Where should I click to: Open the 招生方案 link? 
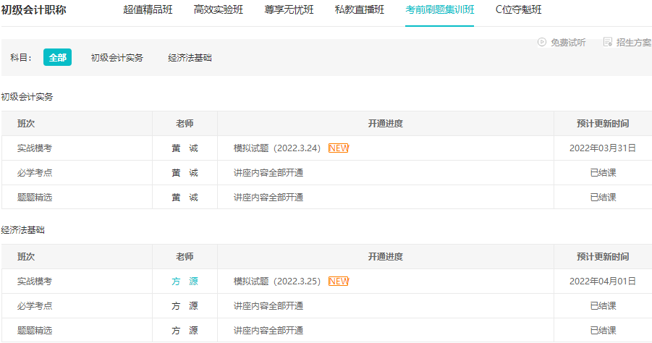pyautogui.click(x=633, y=43)
